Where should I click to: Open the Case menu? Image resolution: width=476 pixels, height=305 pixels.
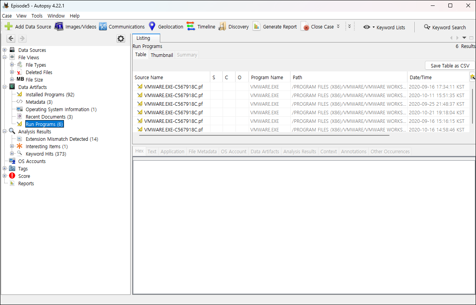coord(7,16)
